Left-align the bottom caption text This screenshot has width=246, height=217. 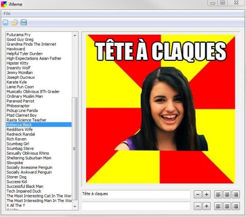pyautogui.click(x=218, y=206)
